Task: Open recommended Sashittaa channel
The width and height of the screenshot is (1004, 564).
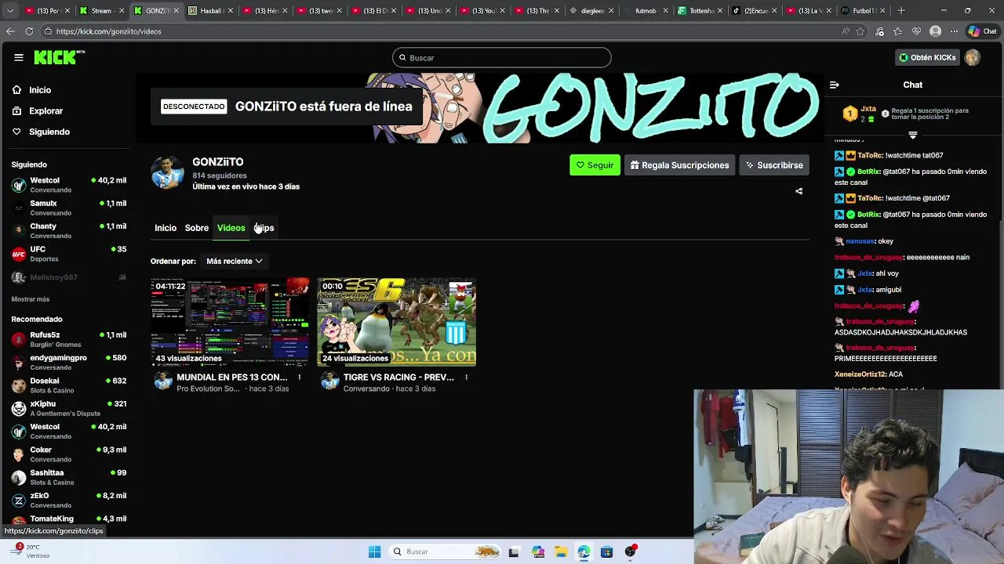Action: point(68,477)
